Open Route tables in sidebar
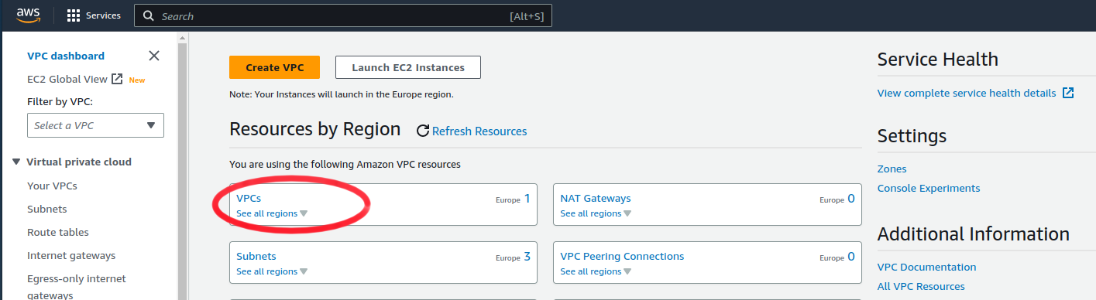Image resolution: width=1096 pixels, height=300 pixels. click(58, 232)
